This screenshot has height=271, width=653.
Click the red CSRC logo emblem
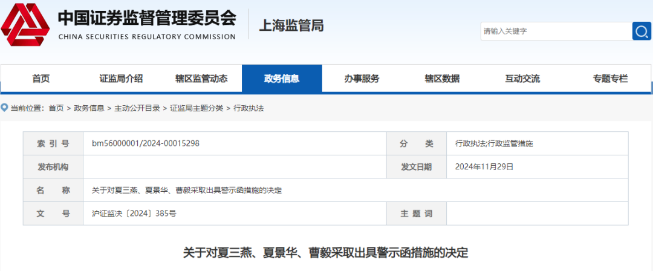25,25
